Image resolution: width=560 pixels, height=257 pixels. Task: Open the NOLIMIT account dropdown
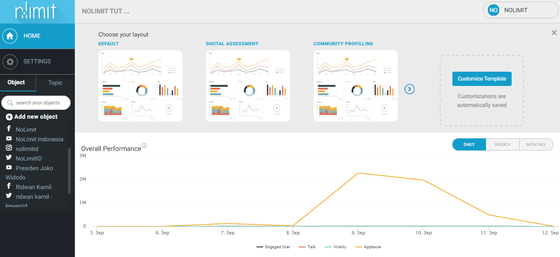coord(520,10)
